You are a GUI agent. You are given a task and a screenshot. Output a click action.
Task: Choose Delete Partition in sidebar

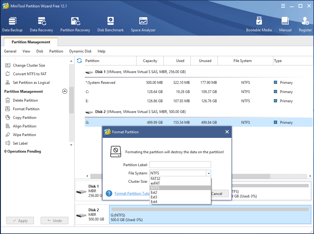pyautogui.click(x=25, y=100)
